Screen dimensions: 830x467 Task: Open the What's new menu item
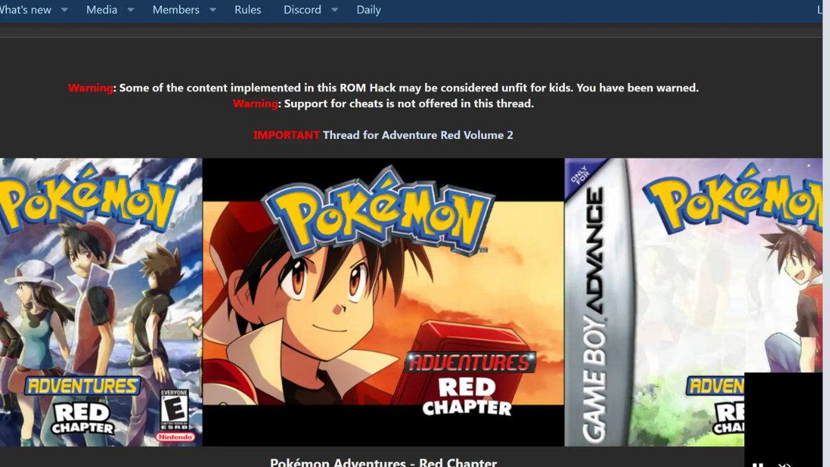[26, 10]
